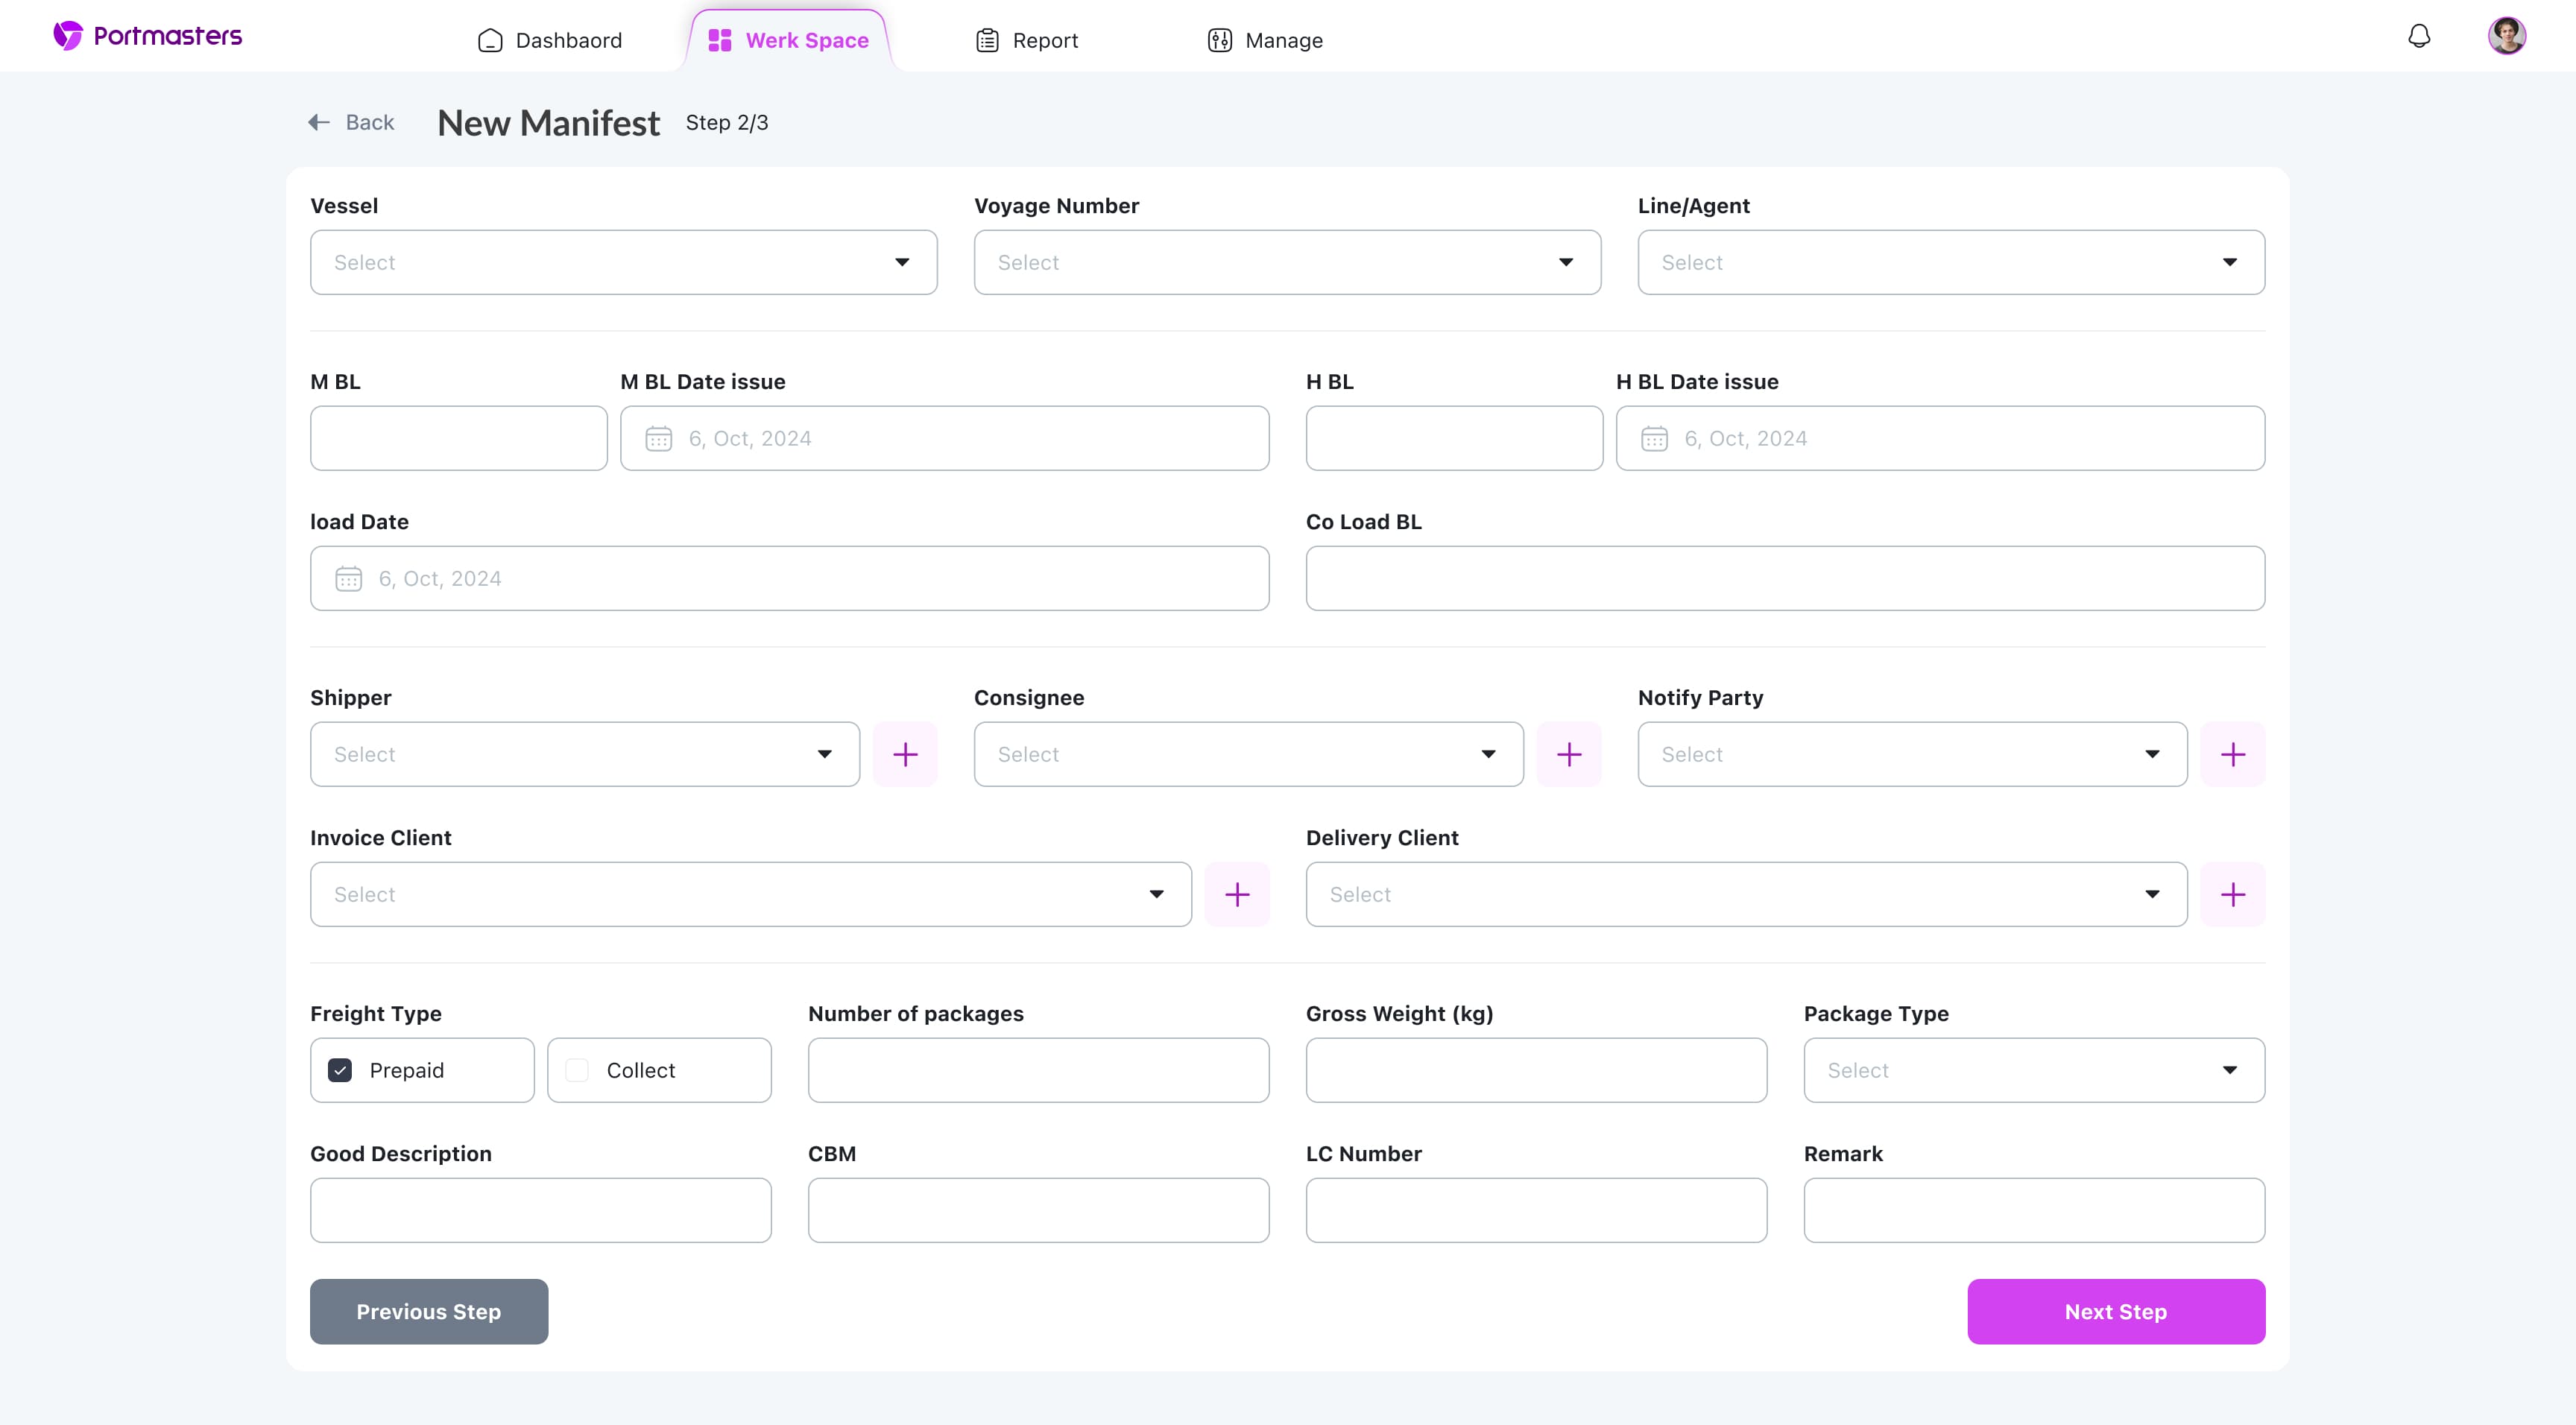Viewport: 2576px width, 1425px height.
Task: Add a new Shipper with the plus icon
Action: (905, 753)
